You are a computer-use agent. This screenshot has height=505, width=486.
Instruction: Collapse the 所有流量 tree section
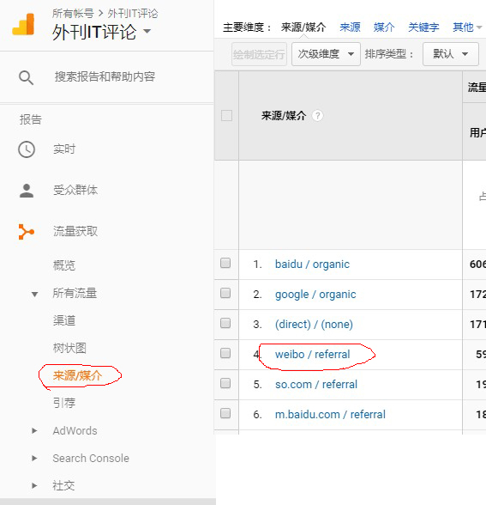(34, 294)
